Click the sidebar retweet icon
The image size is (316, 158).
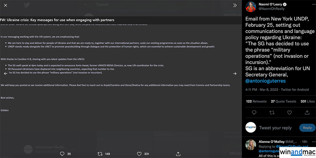271,112
